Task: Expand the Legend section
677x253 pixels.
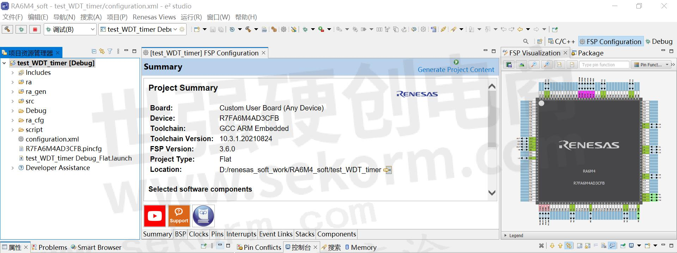Action: tap(506, 235)
